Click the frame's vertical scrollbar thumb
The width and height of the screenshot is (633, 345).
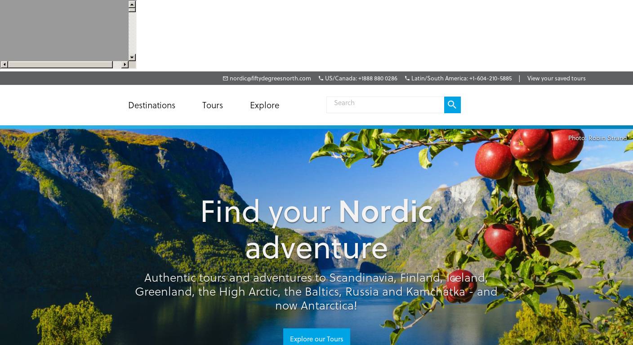click(x=132, y=10)
